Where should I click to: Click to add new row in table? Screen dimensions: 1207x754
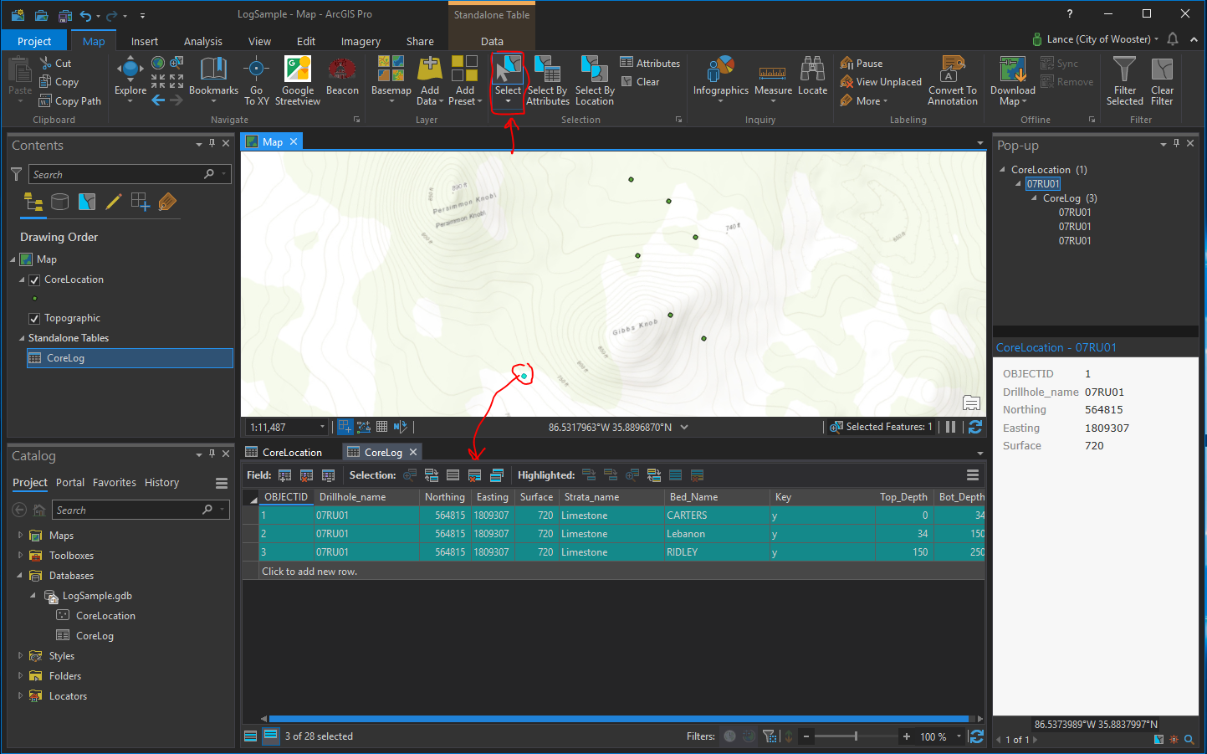coord(309,572)
